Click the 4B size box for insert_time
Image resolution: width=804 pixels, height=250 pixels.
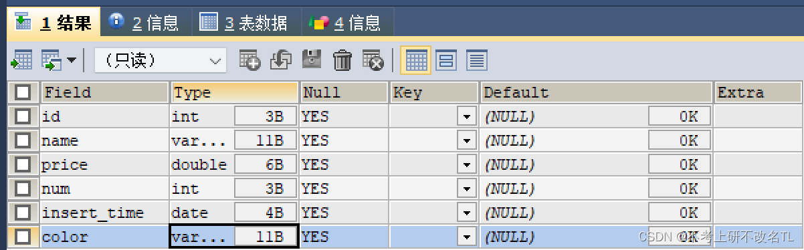265,213
